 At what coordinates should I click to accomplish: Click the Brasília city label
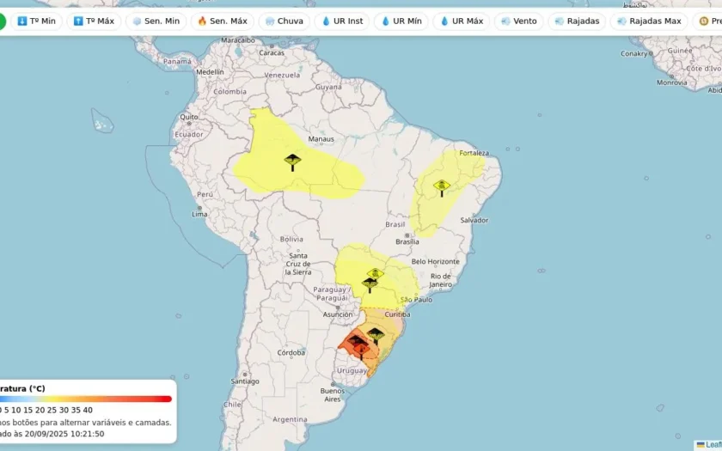[407, 241]
